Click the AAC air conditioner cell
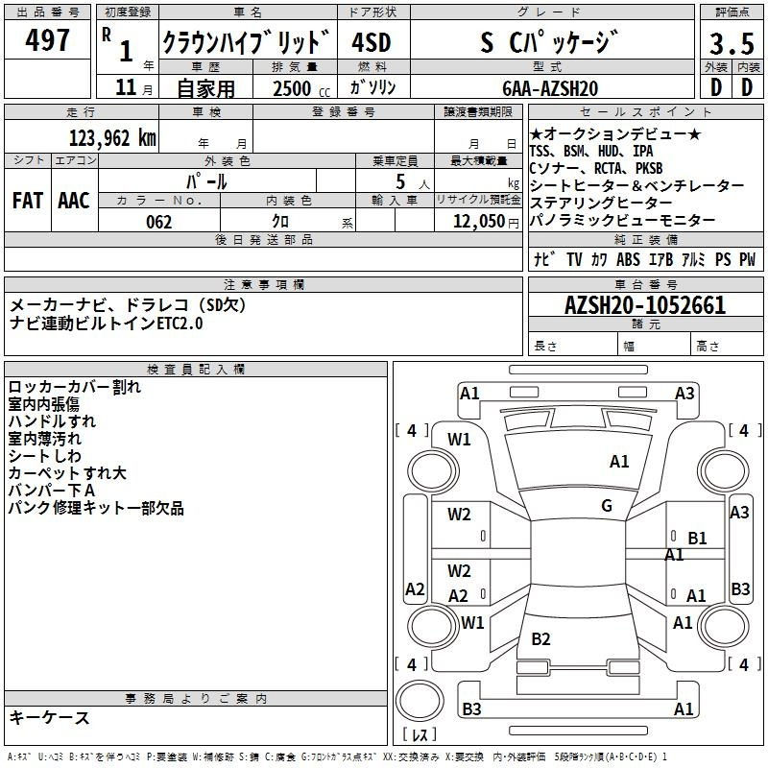The image size is (768, 768). [74, 200]
